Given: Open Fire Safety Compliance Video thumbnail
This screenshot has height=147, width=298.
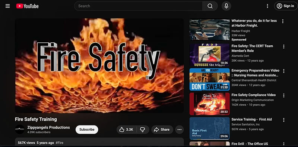Looking at the screenshot, I should (x=209, y=104).
